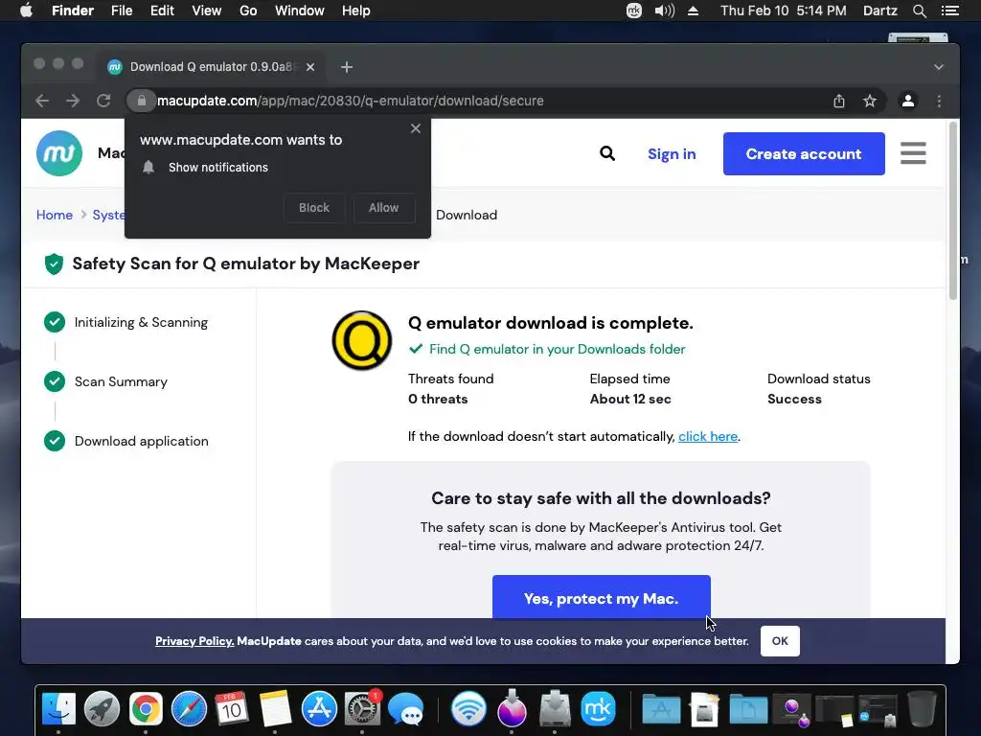
Task: Click the Dartz user name in menu bar
Action: 880,11
